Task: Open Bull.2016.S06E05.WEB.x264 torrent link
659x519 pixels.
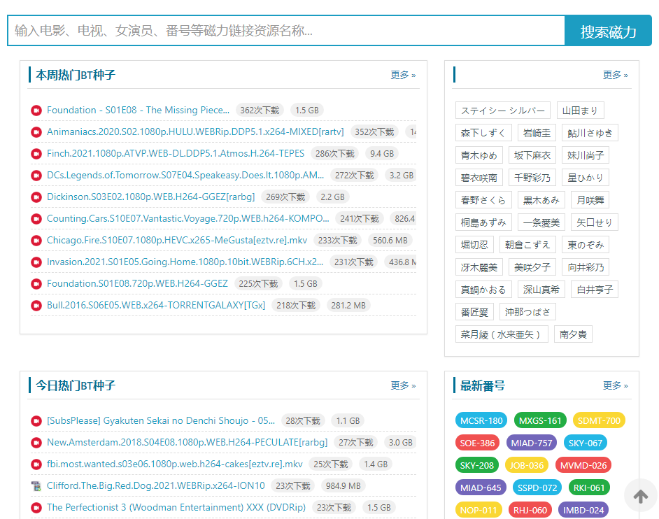Action: click(x=156, y=306)
